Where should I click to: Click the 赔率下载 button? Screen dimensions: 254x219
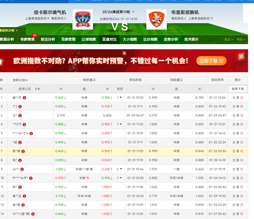[x=238, y=89]
